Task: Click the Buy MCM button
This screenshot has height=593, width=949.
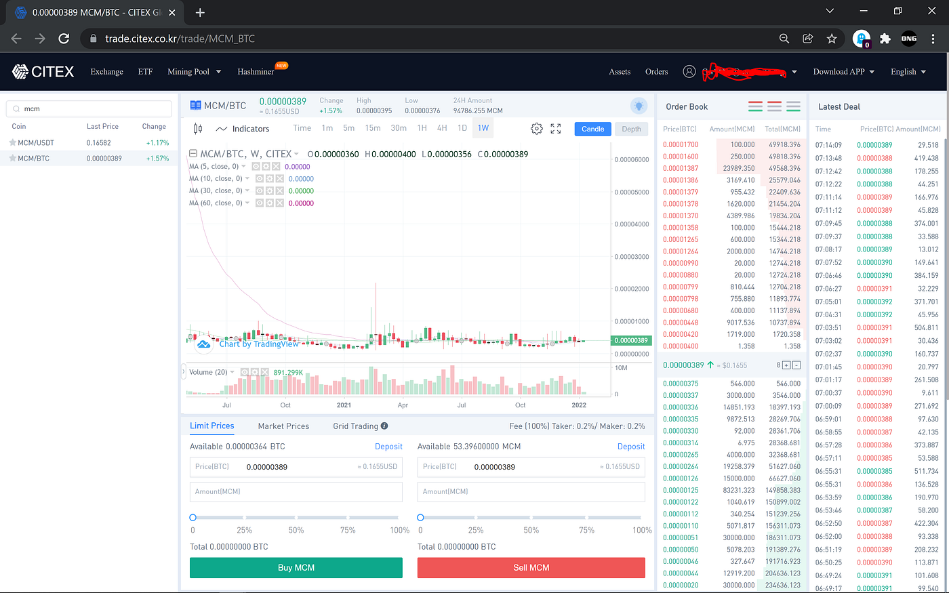Action: click(x=296, y=568)
